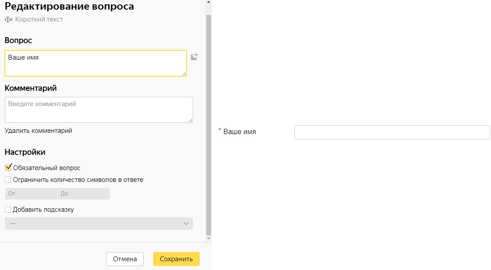Select the "До" maximum characters field
491x270 pixels.
(83, 194)
